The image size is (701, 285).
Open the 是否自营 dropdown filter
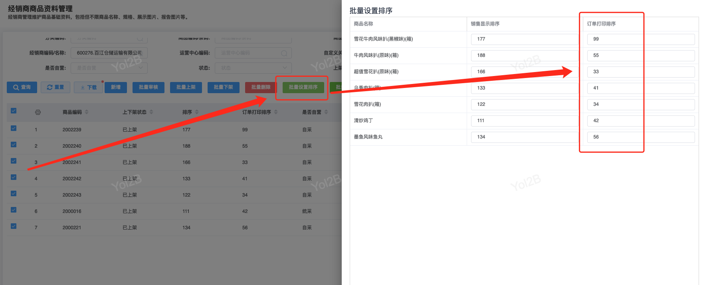tap(109, 68)
